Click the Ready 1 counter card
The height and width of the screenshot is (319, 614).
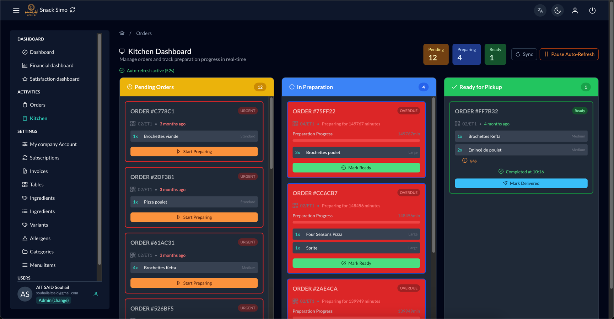click(495, 54)
